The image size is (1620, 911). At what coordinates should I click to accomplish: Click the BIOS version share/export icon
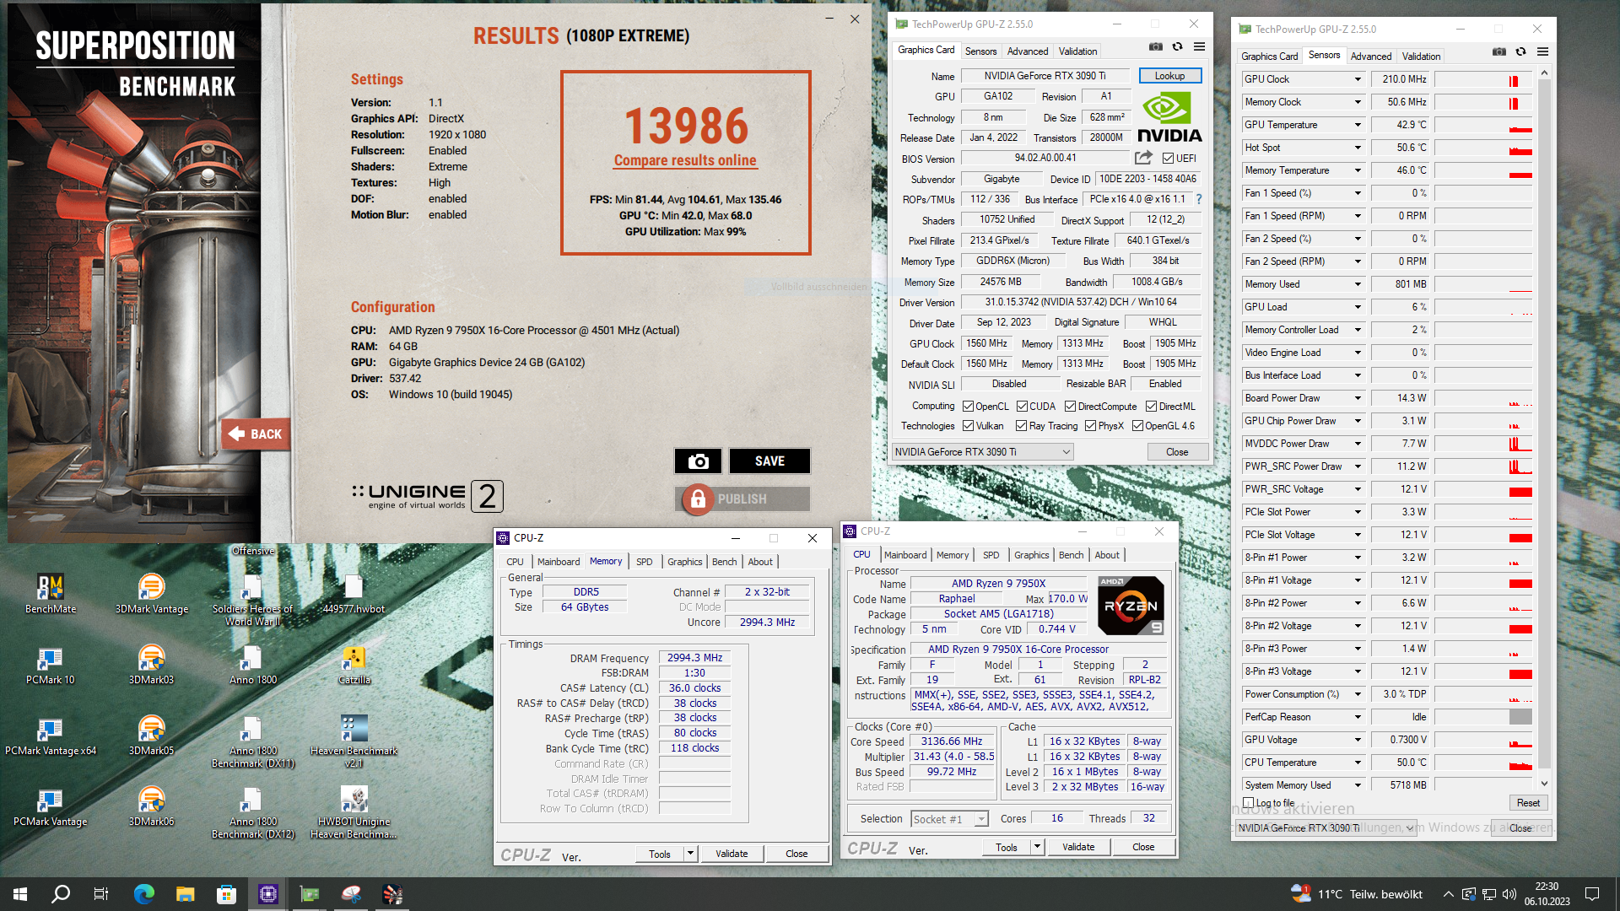coord(1143,158)
